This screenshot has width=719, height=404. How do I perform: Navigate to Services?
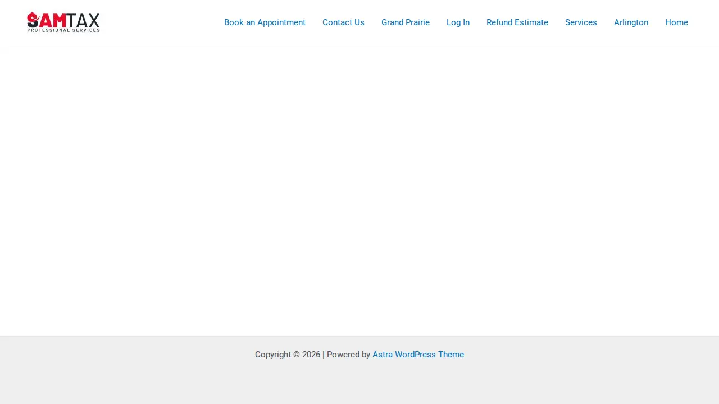[581, 22]
